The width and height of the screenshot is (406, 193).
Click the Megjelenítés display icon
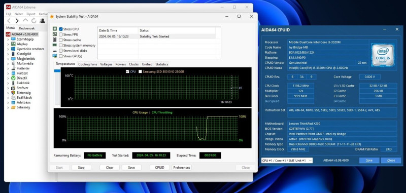[x=13, y=59]
